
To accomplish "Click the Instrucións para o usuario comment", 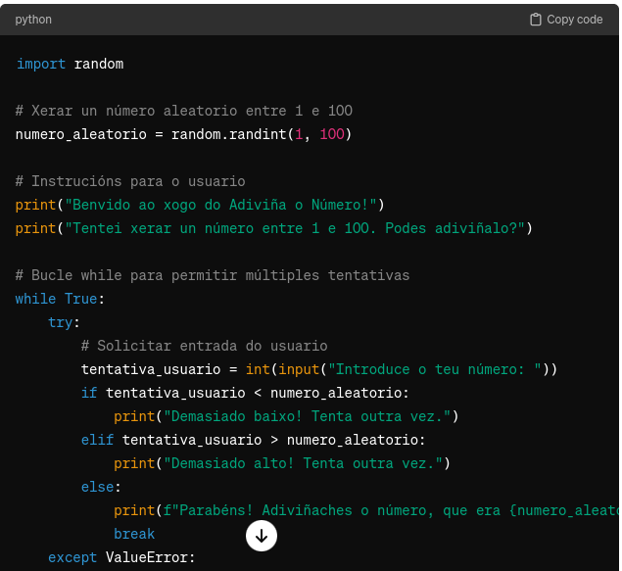I will 130,181.
